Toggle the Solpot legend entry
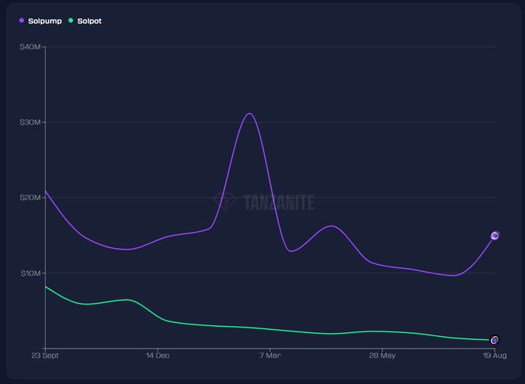Image resolution: width=525 pixels, height=384 pixels. pos(85,21)
